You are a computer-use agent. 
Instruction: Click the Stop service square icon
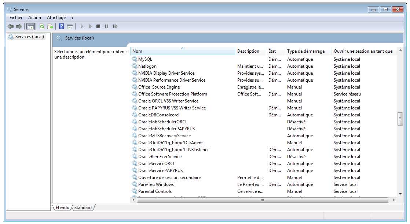(98, 26)
